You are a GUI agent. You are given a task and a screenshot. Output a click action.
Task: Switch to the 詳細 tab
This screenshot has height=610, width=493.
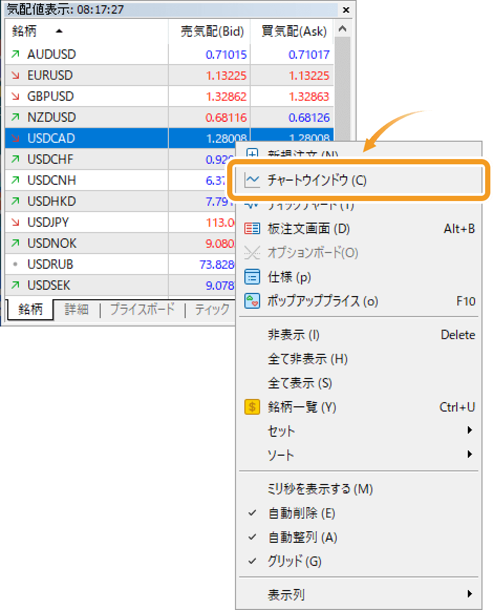pos(76,310)
